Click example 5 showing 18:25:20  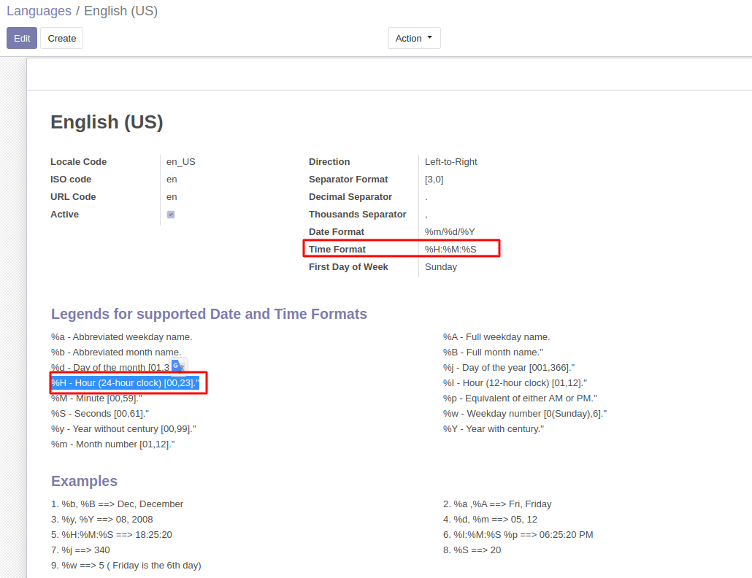[112, 535]
